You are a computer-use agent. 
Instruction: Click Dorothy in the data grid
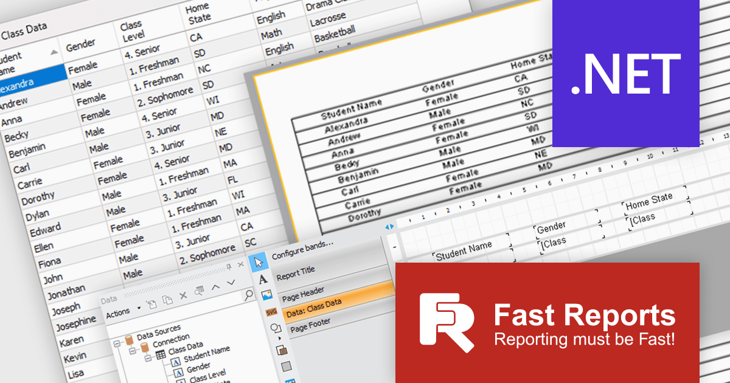(x=37, y=198)
